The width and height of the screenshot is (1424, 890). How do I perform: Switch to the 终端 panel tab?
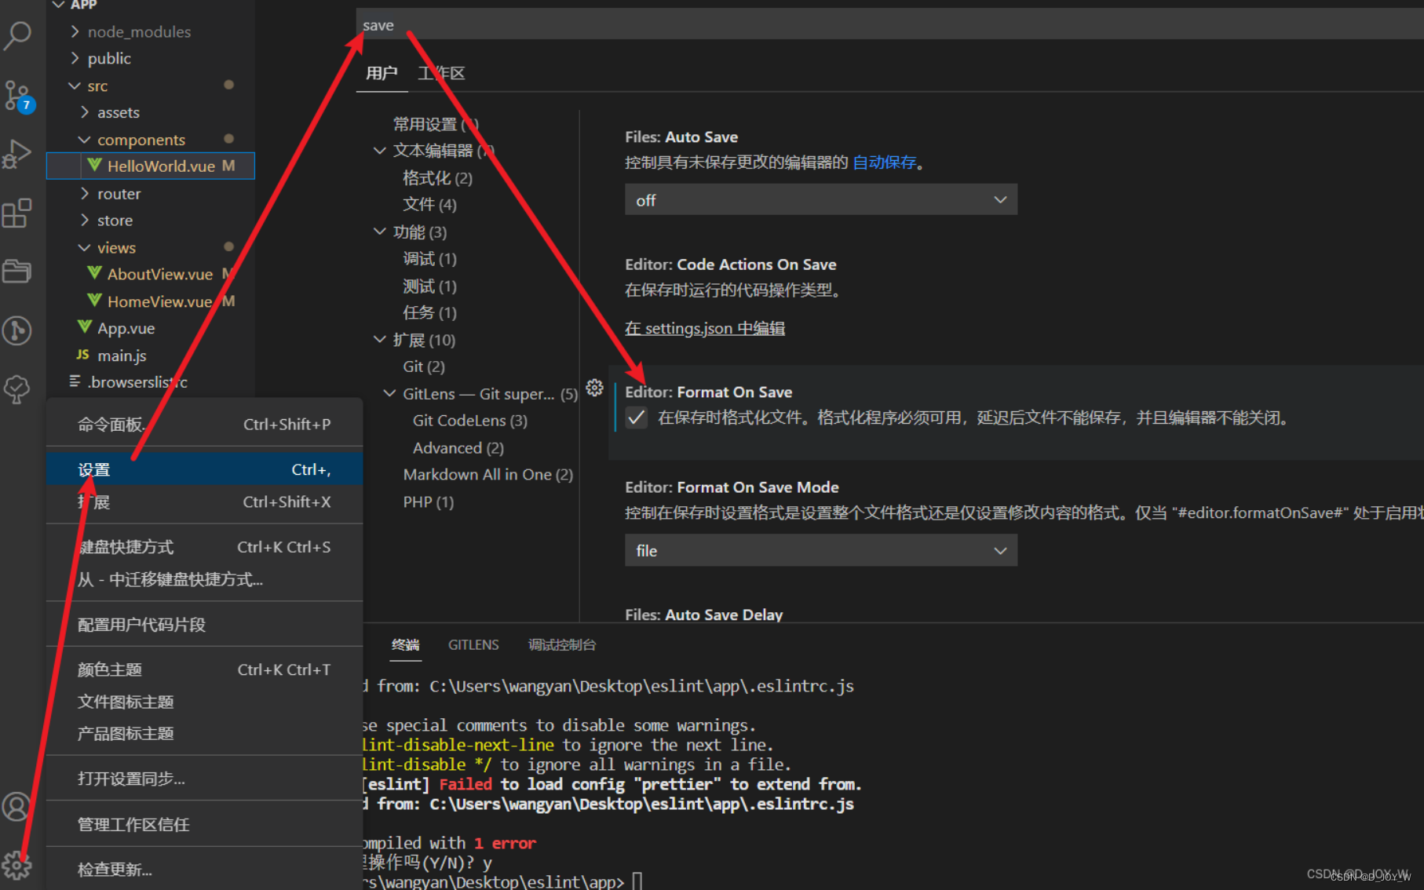(x=406, y=644)
